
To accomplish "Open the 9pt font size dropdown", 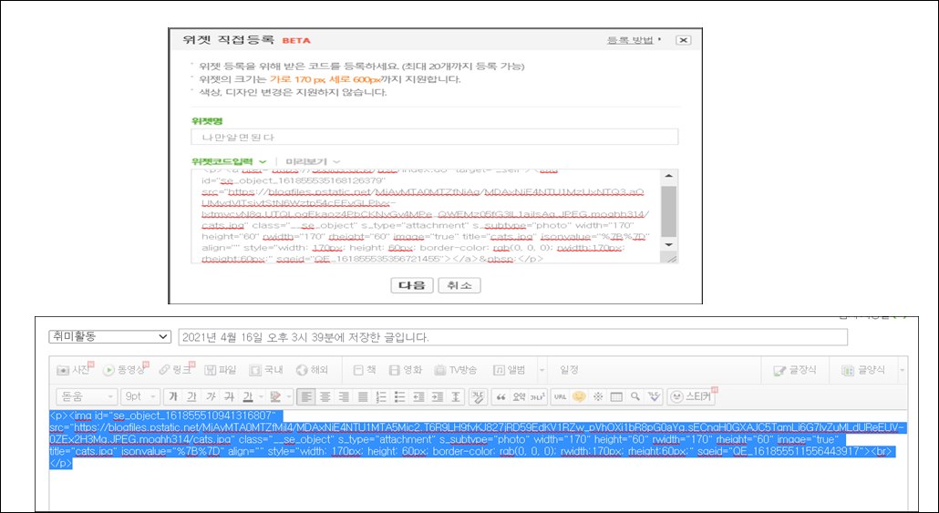I will [140, 396].
